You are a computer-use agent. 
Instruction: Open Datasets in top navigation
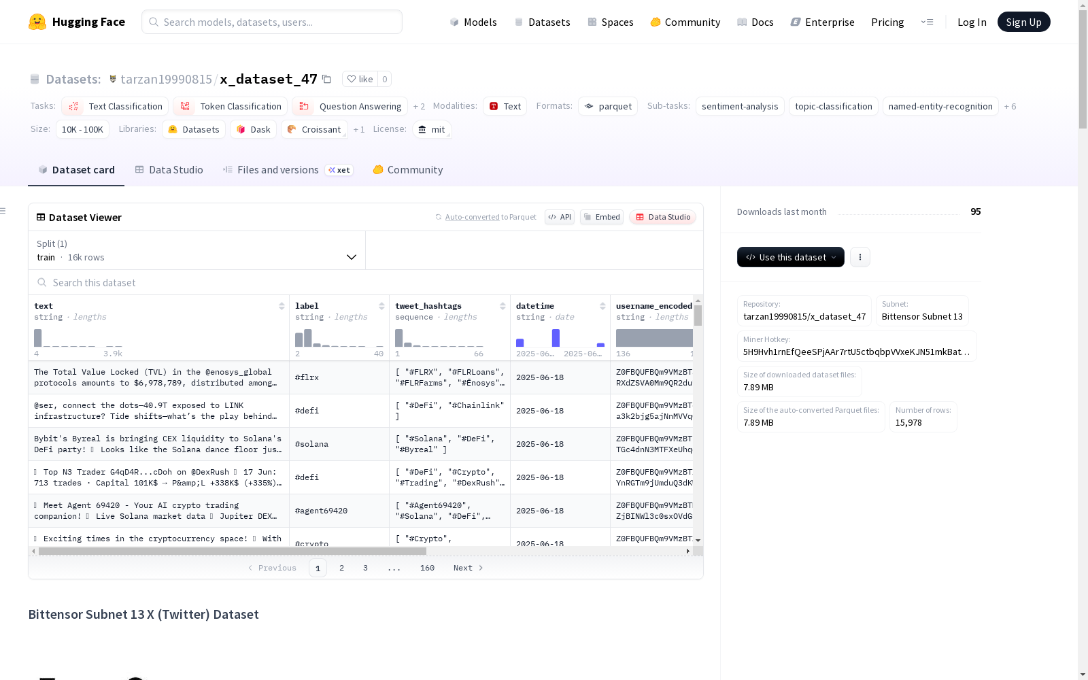542,22
